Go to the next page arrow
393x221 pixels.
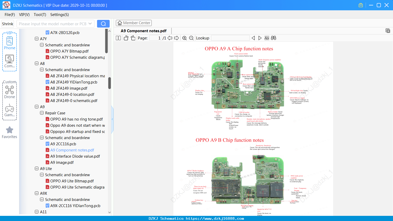pos(177,38)
